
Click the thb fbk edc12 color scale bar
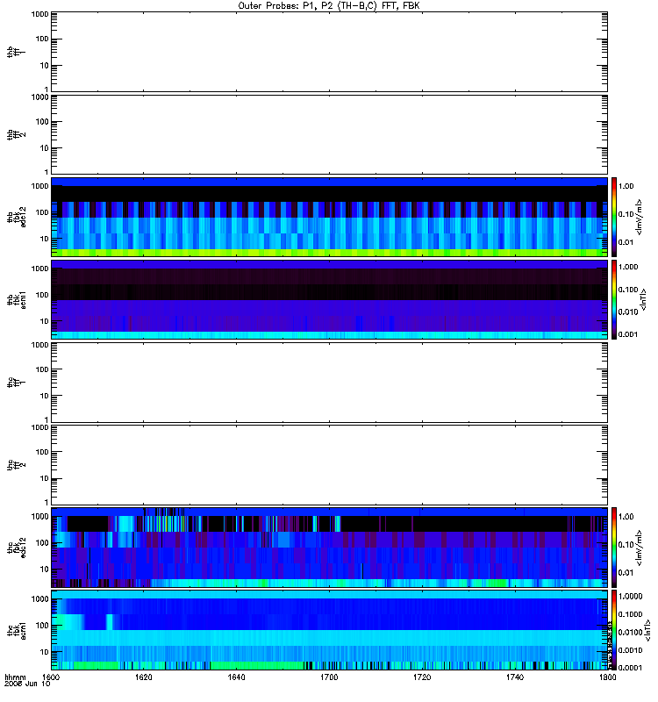click(614, 217)
